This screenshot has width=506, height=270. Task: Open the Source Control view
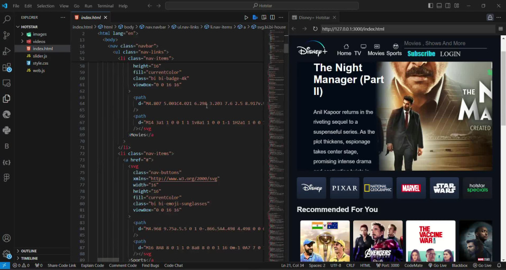[7, 35]
